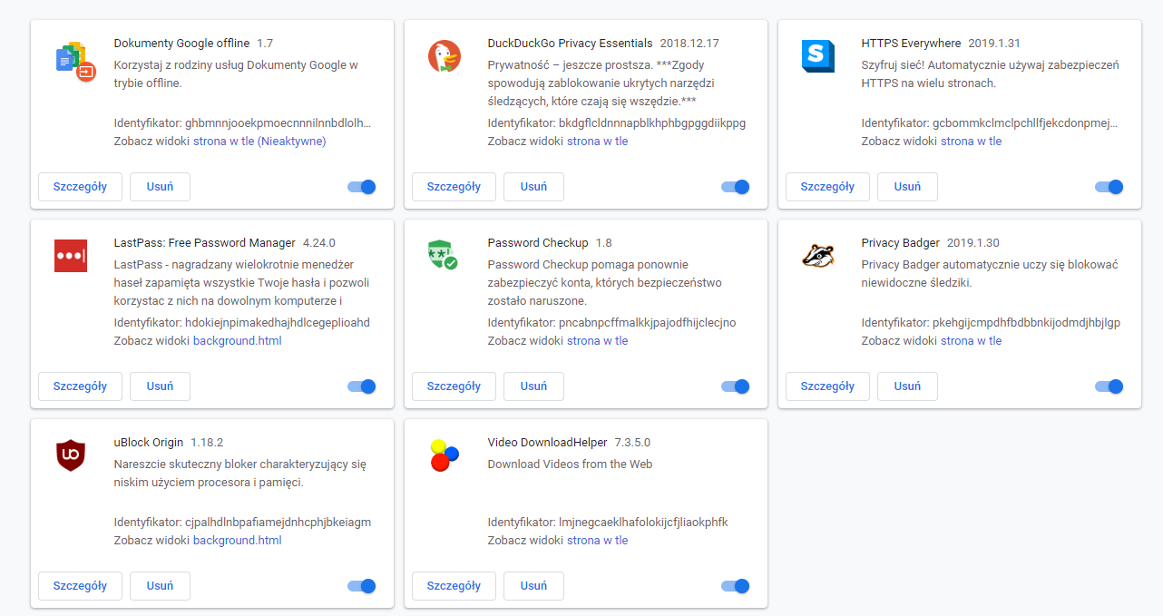Click the Password Checkup green shield icon
1163x616 pixels.
tap(443, 255)
